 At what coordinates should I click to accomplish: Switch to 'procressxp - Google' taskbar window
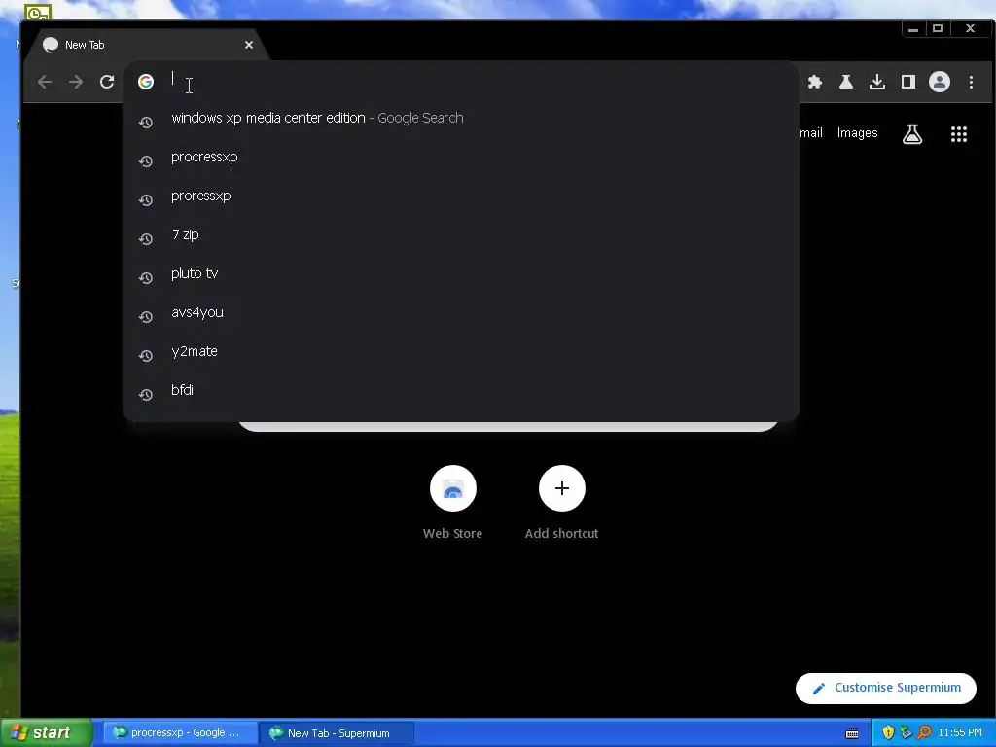point(180,732)
